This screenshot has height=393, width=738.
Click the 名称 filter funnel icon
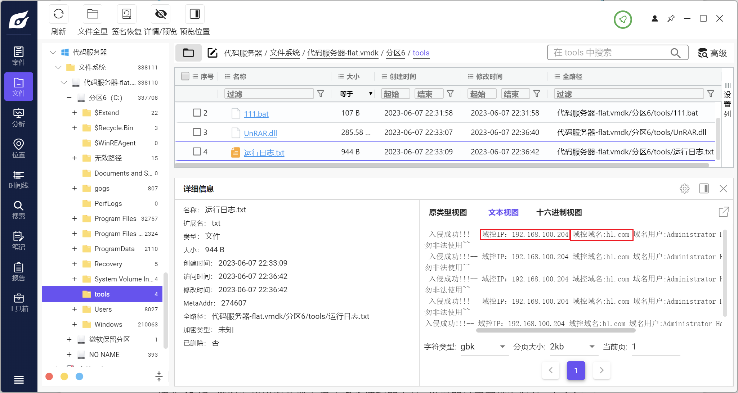[321, 94]
